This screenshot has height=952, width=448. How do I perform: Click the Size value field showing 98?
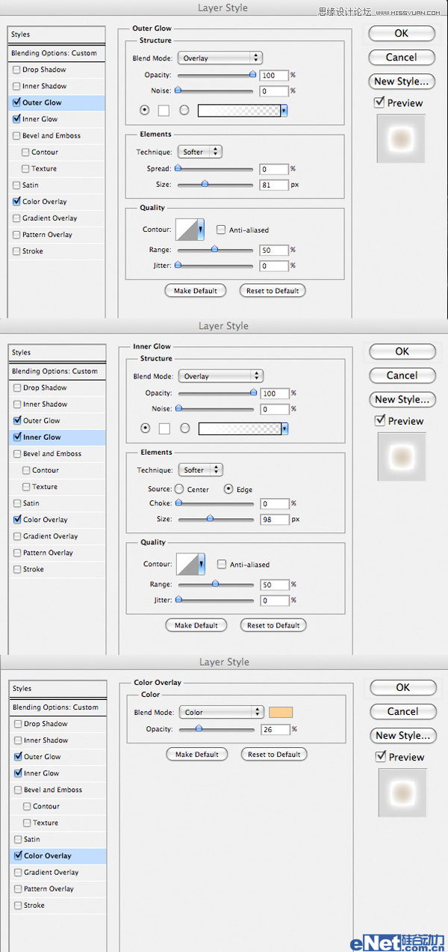275,520
